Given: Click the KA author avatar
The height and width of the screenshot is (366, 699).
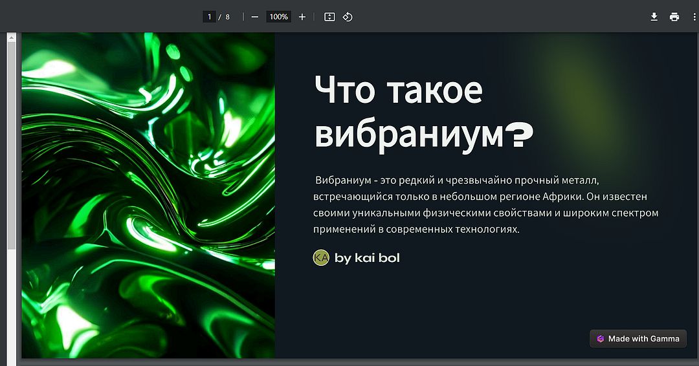Looking at the screenshot, I should 321,257.
